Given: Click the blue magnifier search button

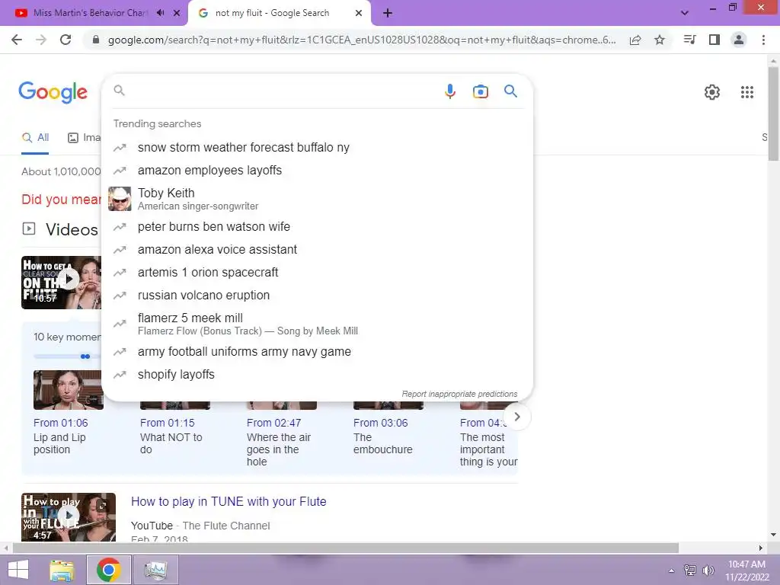Looking at the screenshot, I should coord(510,91).
